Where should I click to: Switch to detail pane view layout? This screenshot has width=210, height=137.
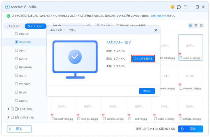coord(201,26)
